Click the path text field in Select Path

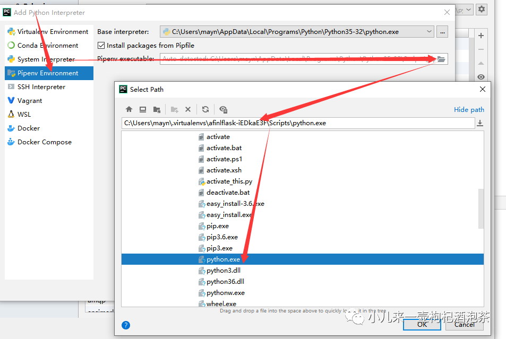coord(298,123)
